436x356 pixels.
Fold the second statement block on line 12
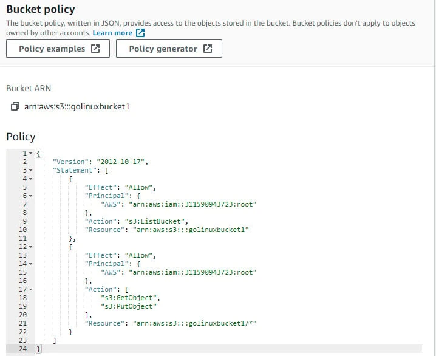click(31, 247)
